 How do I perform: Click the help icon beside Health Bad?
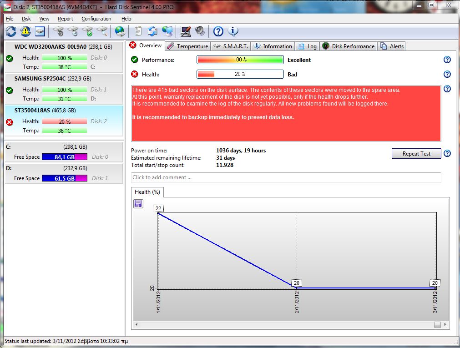447,74
